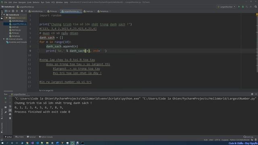The height and width of the screenshot is (145, 258).
Task: Rerun program in Run panel
Action: (6, 98)
